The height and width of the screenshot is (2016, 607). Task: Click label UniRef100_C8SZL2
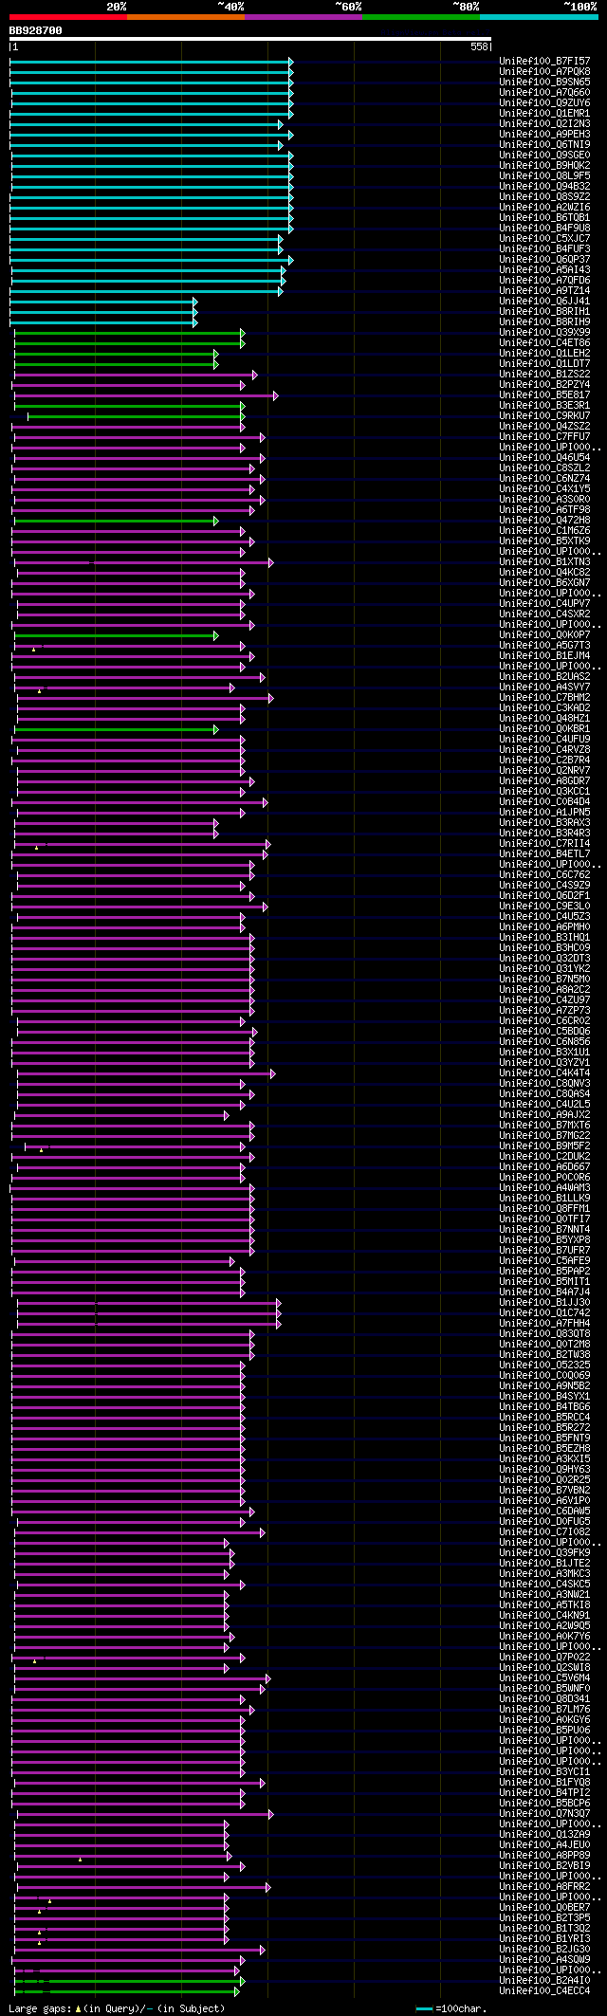544,467
